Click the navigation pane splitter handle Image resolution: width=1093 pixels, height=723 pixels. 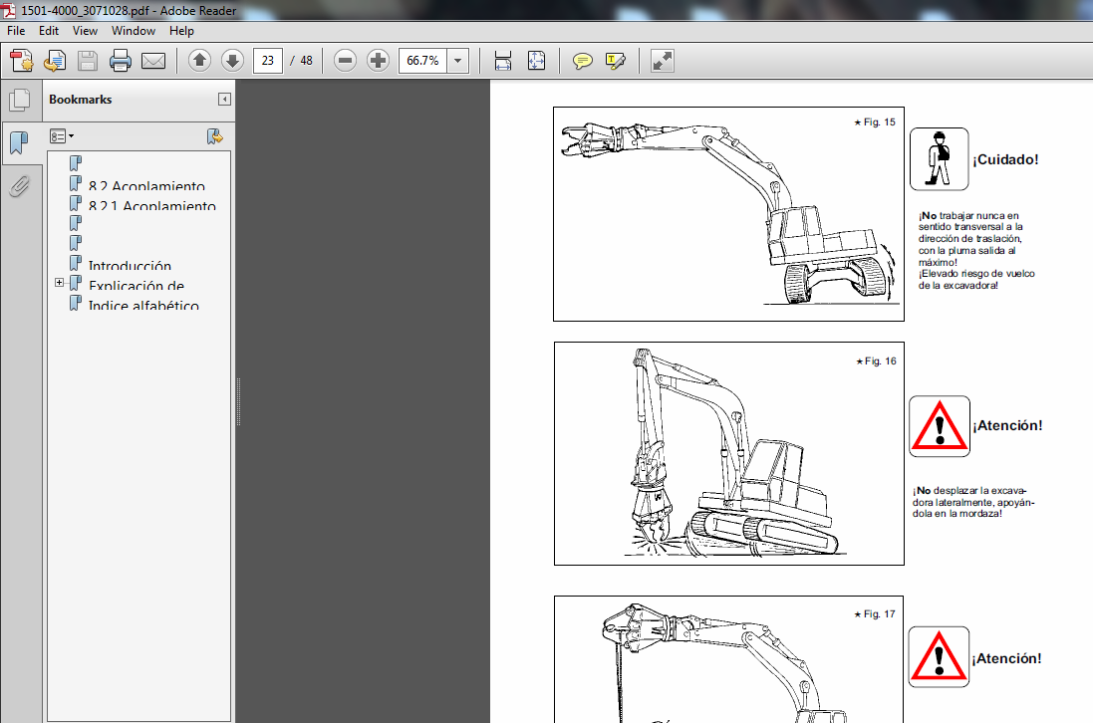click(x=238, y=401)
